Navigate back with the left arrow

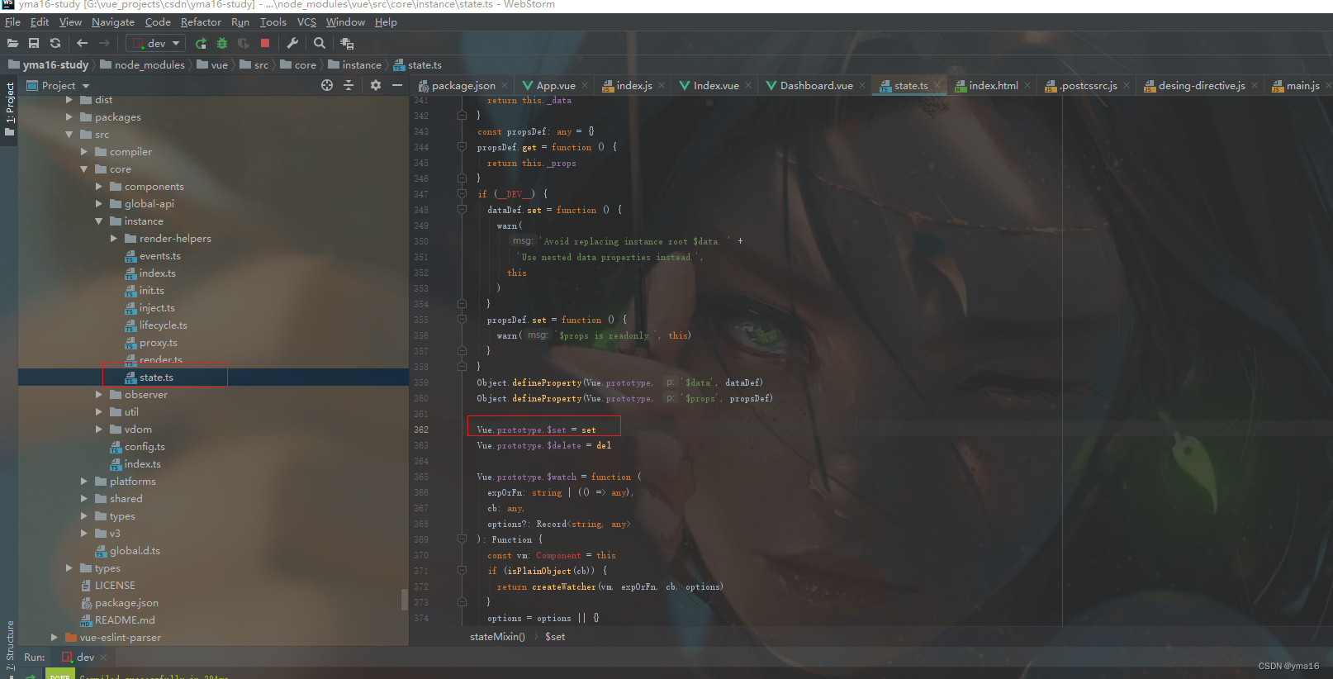tap(82, 43)
